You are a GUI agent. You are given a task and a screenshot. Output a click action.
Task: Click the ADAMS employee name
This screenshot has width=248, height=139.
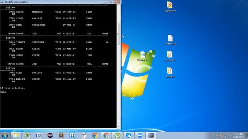pos(20,49)
